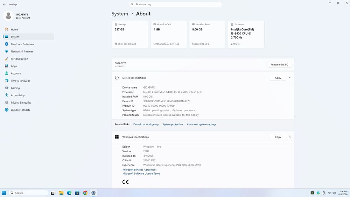Click the Device specifications info icon
The width and height of the screenshot is (350, 197).
[117, 78]
